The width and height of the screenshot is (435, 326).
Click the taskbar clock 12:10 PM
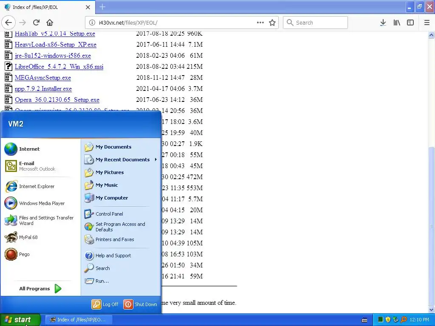tap(419, 320)
